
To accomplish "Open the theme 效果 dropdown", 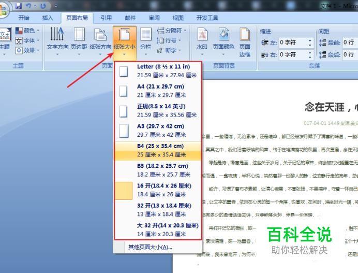I will click(x=27, y=50).
